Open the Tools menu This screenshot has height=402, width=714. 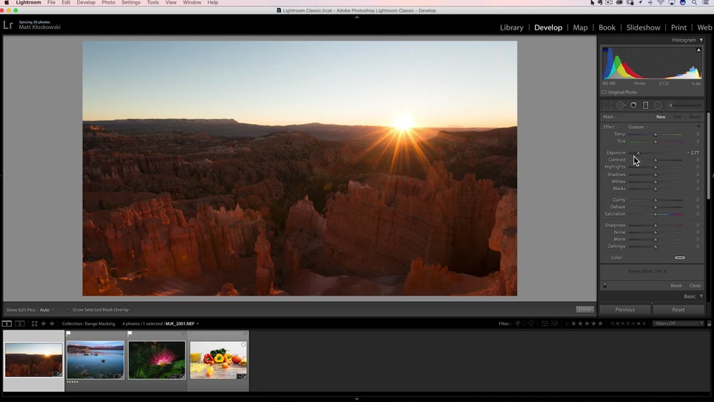coord(153,2)
